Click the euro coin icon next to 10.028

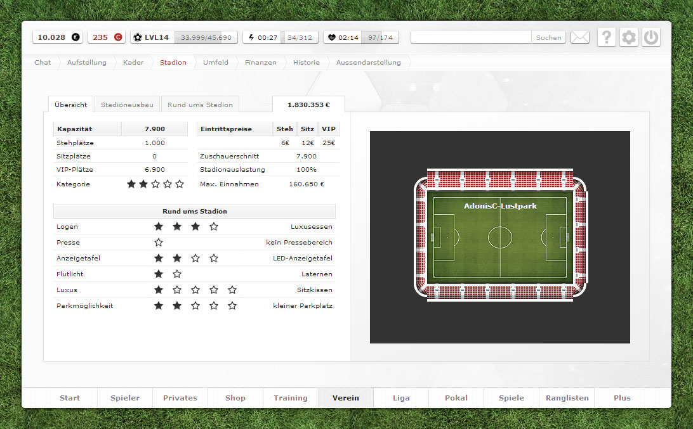76,37
